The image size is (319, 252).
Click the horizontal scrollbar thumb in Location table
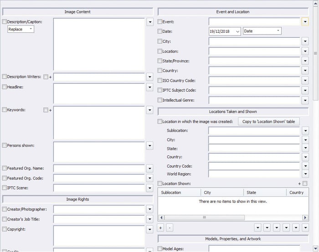(x=205, y=217)
